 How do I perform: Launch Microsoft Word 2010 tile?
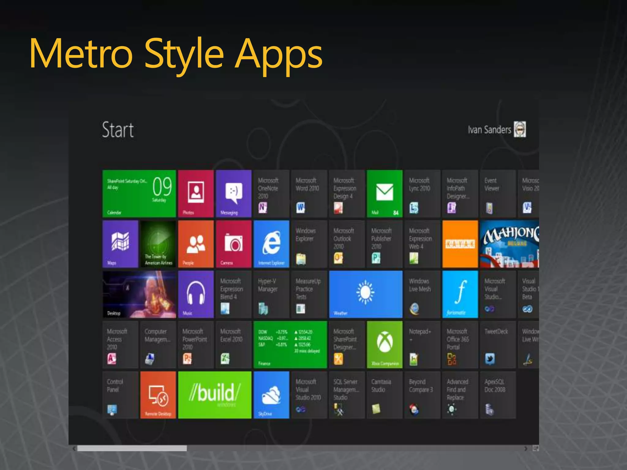click(309, 193)
